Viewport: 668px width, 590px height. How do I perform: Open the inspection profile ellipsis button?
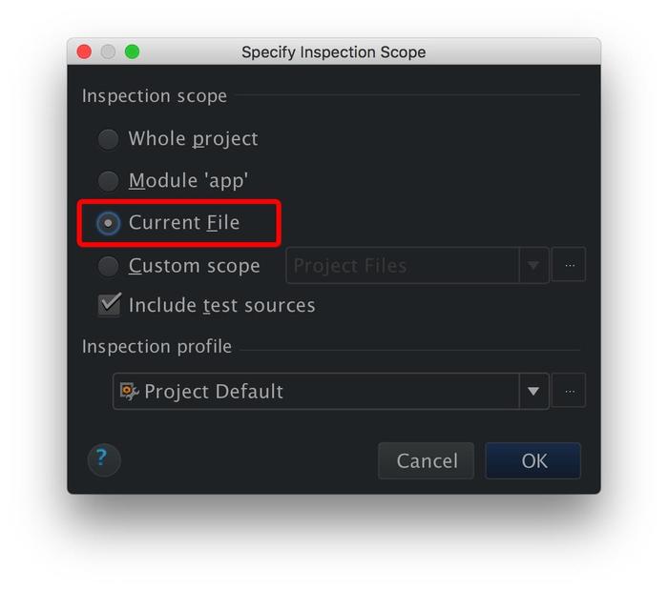[x=569, y=391]
